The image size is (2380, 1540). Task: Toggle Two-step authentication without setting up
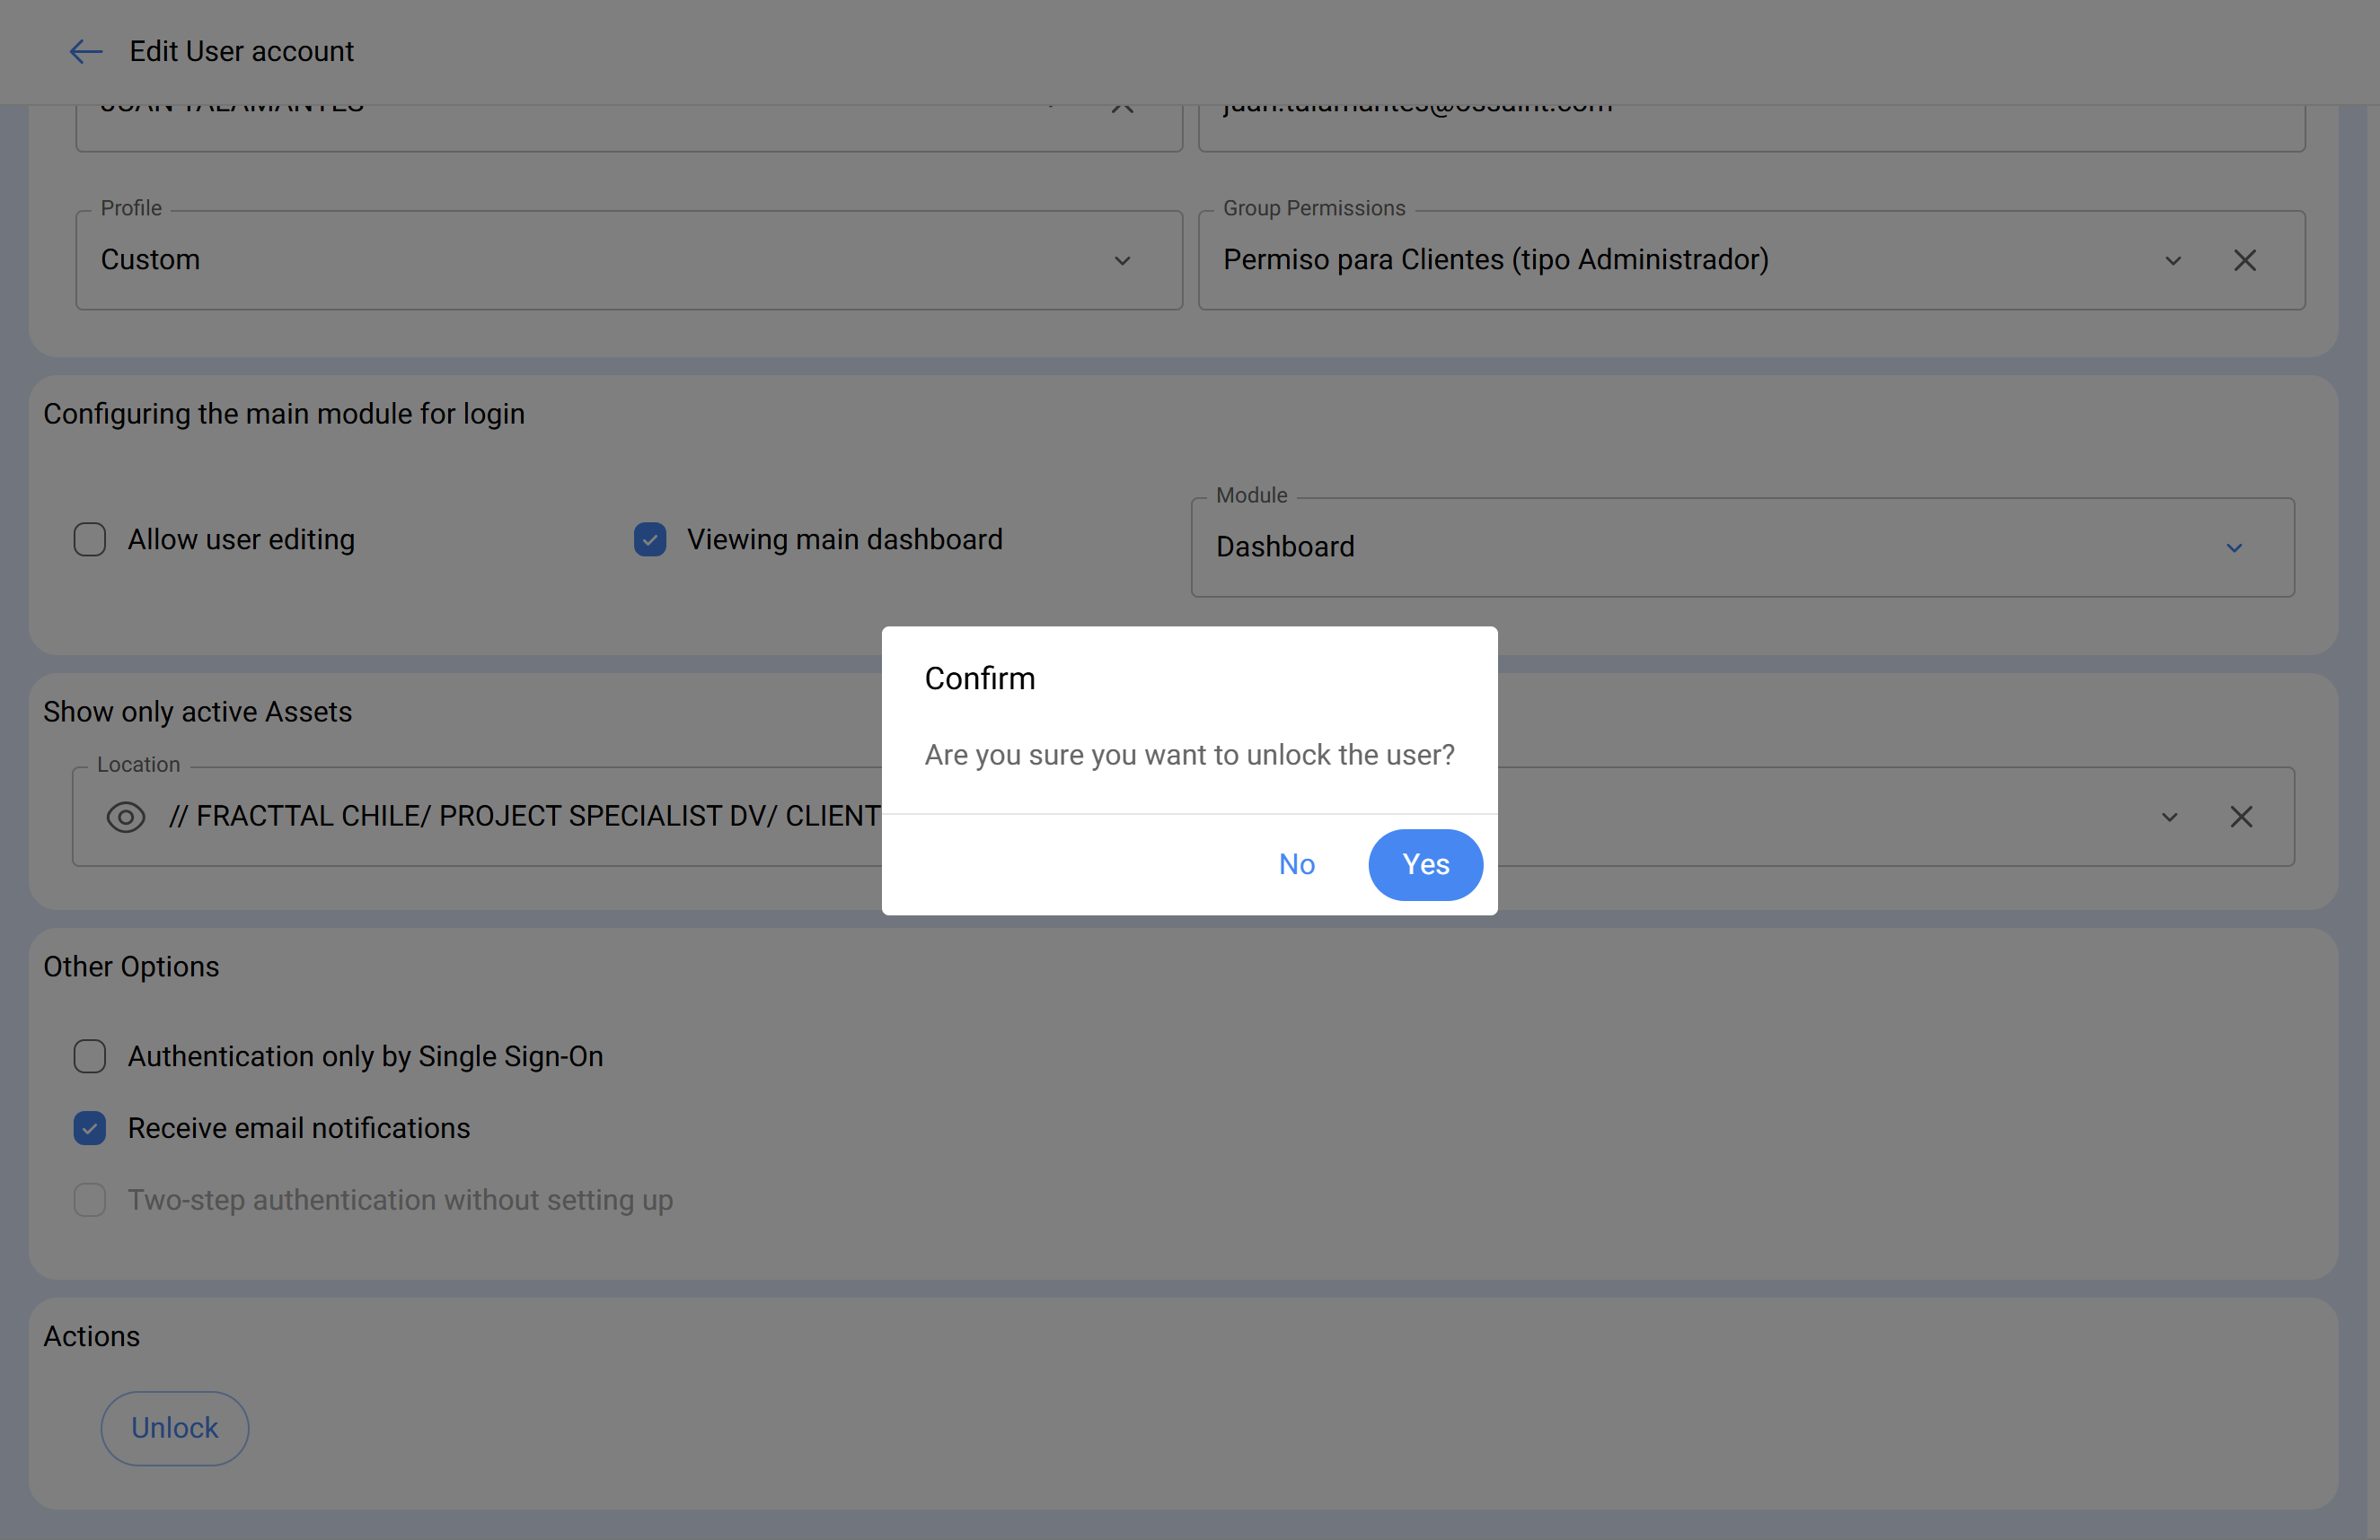click(90, 1199)
